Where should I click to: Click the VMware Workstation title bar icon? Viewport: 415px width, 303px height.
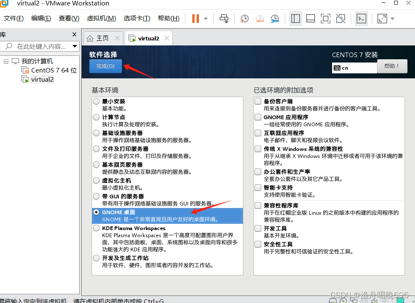click(x=4, y=3)
